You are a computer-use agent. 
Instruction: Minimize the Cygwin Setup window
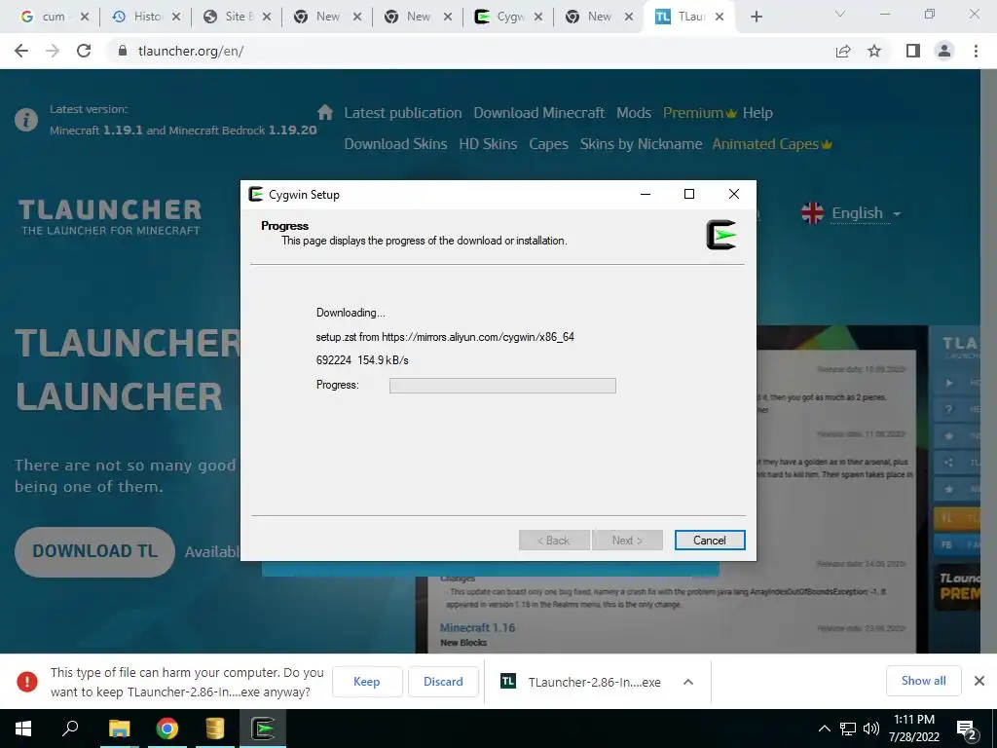click(646, 194)
